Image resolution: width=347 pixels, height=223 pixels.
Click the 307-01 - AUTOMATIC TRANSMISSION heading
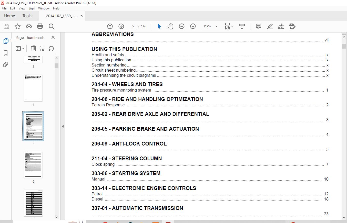pyautogui.click(x=137, y=208)
